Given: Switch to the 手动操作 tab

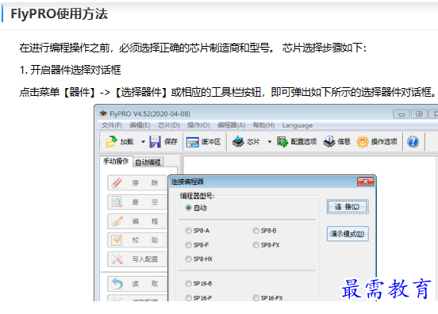Looking at the screenshot, I should [x=116, y=161].
